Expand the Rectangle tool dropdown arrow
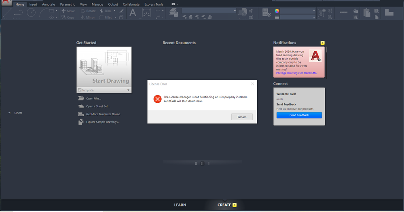The width and height of the screenshot is (404, 212). pos(57,11)
